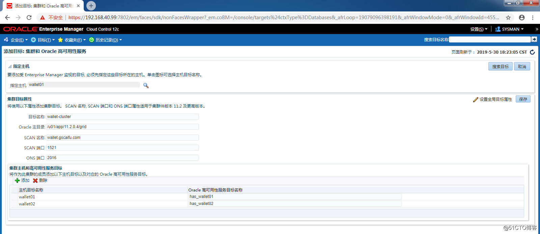Viewport: 540px width, 234px height.
Task: Click the Targets menu bullseye icon
Action: tap(33, 40)
